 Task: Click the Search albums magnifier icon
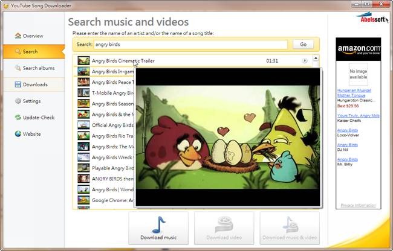(18, 68)
